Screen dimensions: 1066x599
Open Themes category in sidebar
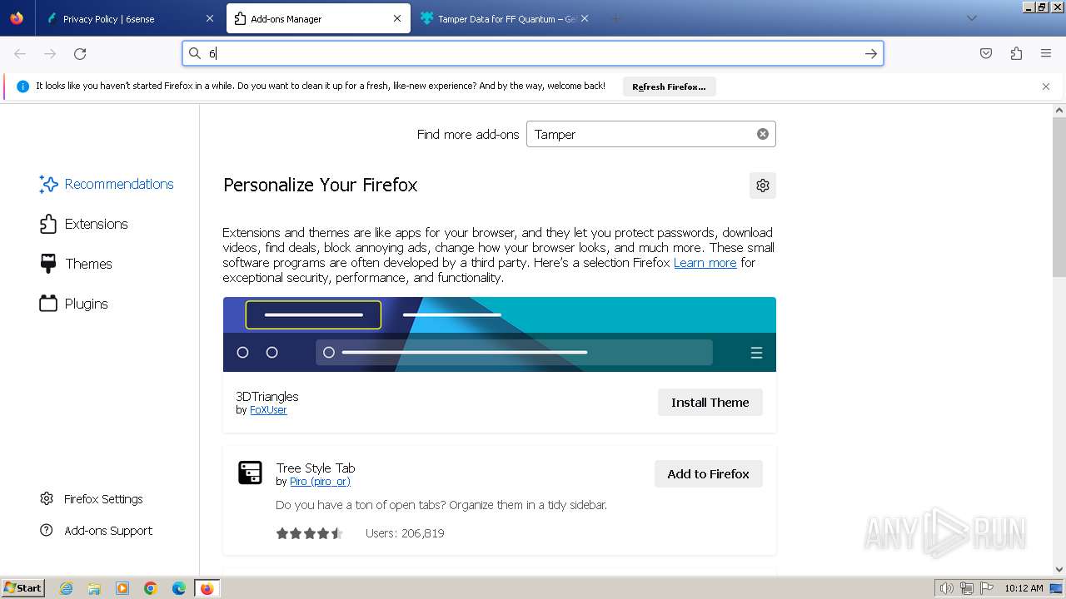pyautogui.click(x=76, y=264)
